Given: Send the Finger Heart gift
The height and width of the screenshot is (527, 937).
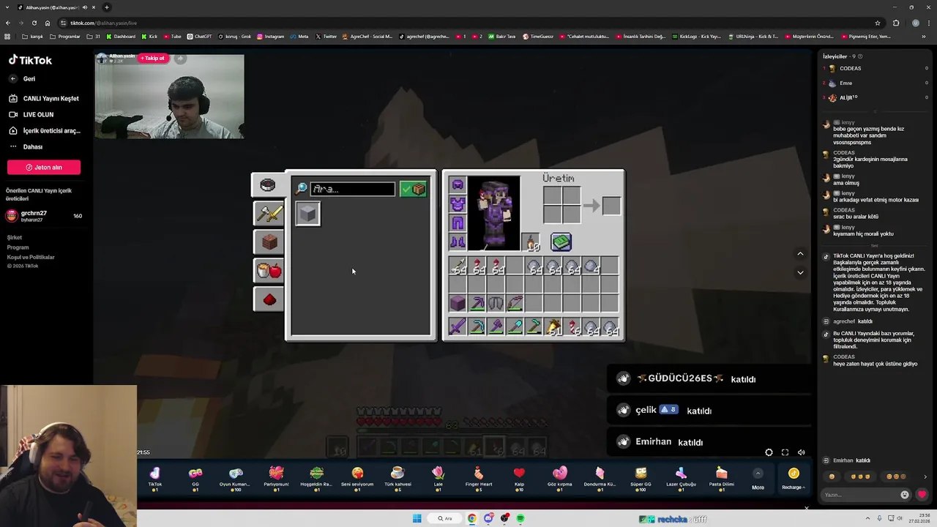Looking at the screenshot, I should click(x=478, y=478).
